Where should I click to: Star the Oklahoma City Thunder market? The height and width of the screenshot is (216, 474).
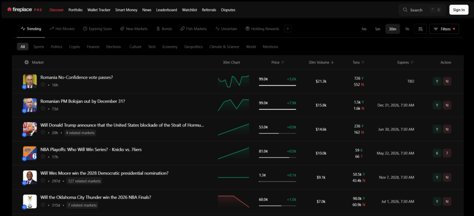(43, 205)
